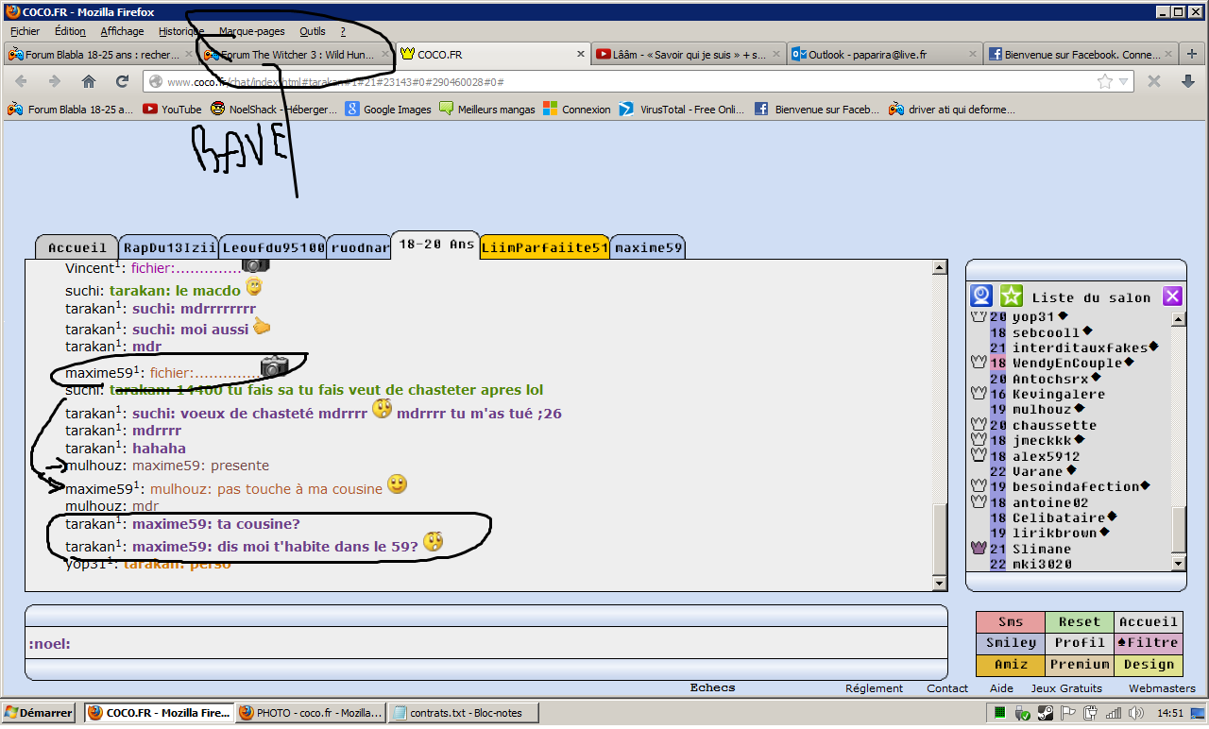Bookmark this page with the star icon

1104,81
